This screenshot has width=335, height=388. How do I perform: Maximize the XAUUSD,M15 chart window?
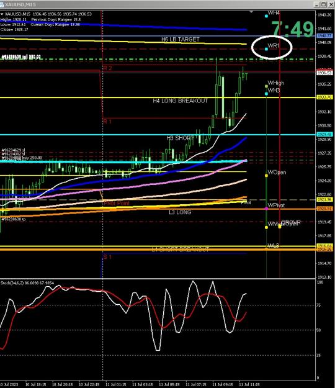tap(324, 4)
